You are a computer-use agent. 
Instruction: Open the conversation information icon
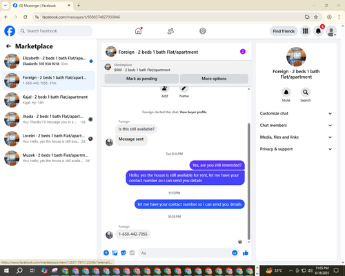pos(243,52)
